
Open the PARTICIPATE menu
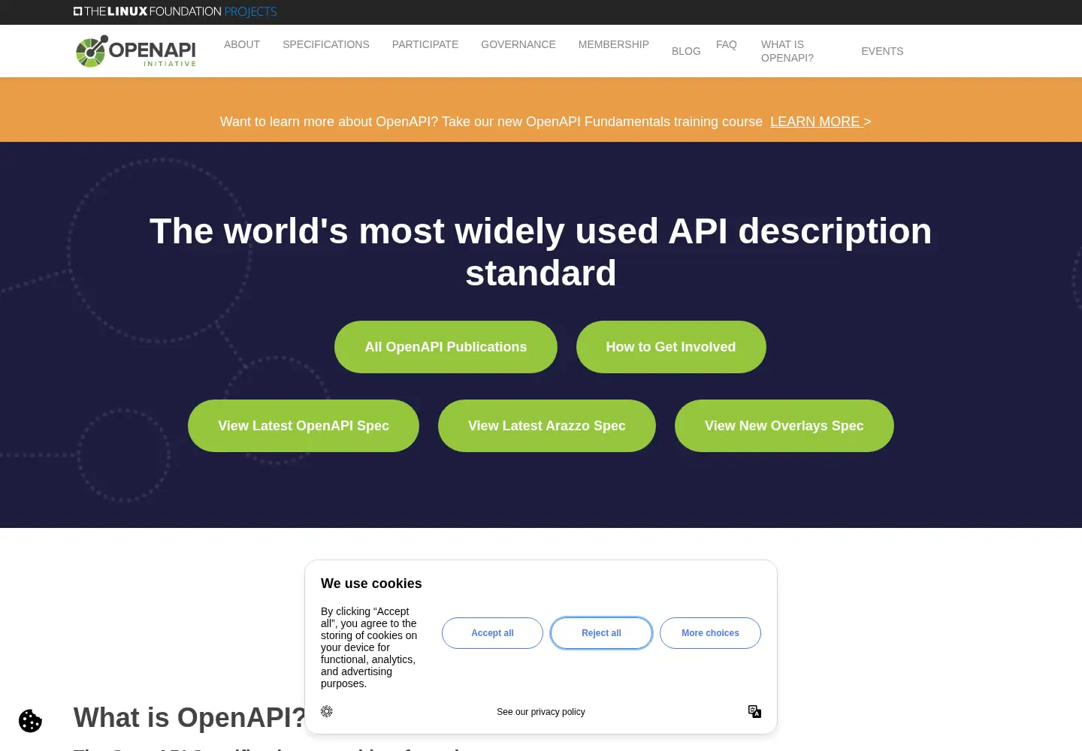425,44
